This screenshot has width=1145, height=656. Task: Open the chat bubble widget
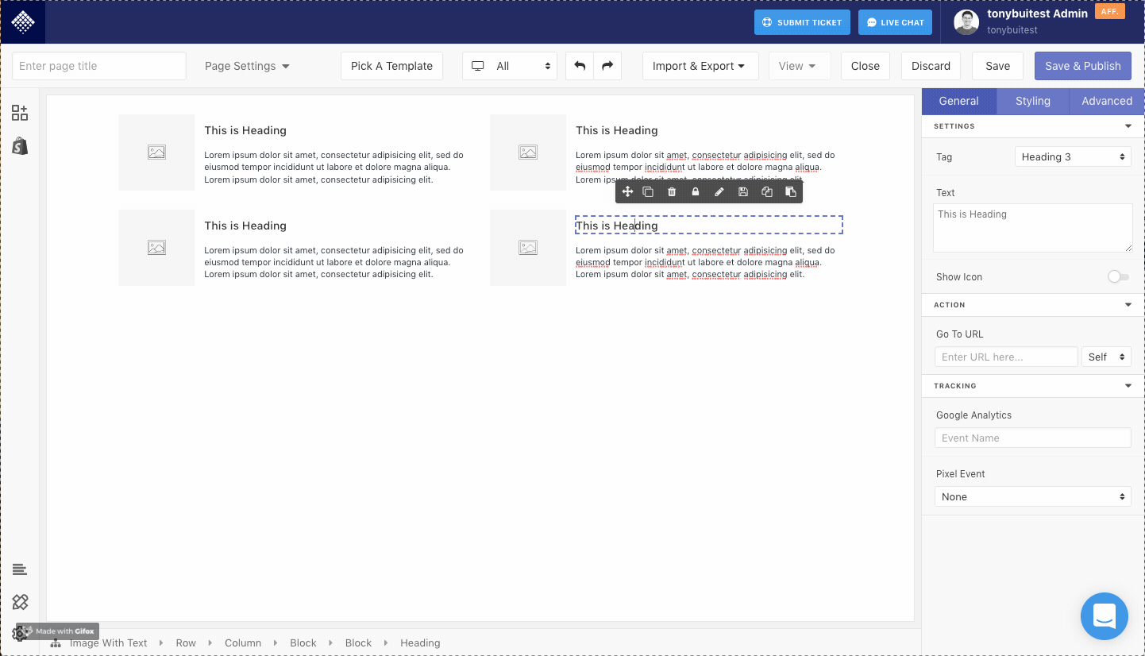[x=1105, y=616]
